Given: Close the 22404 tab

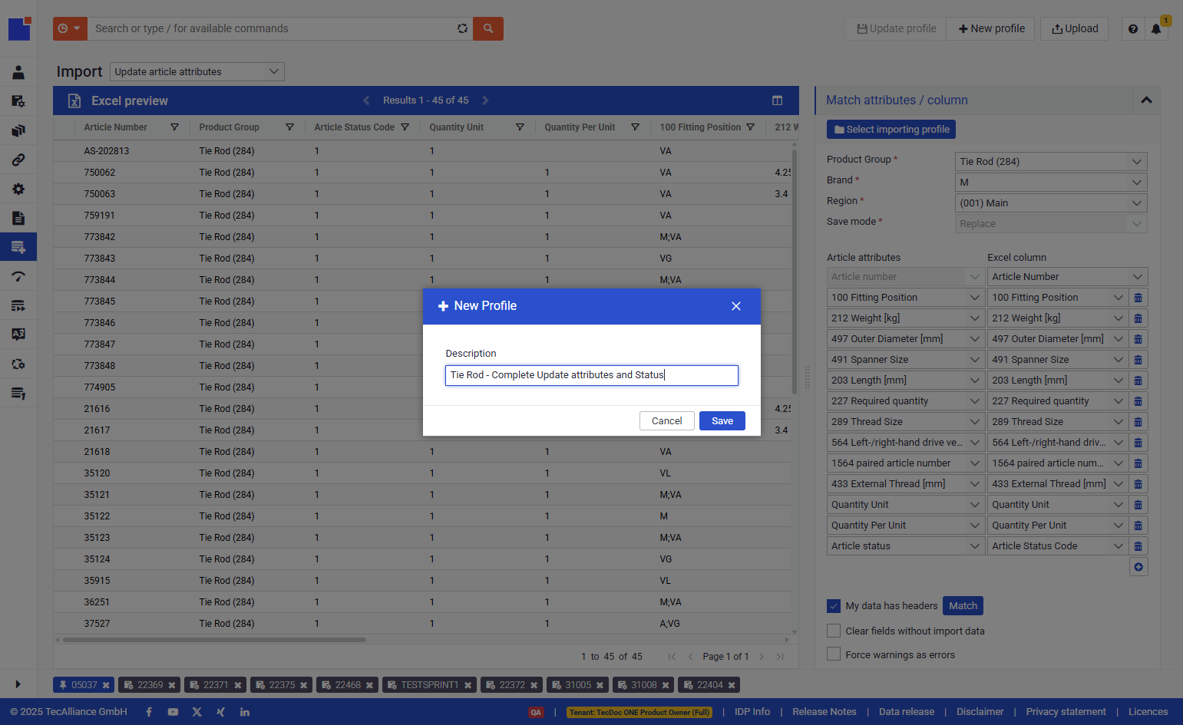Looking at the screenshot, I should tap(732, 685).
